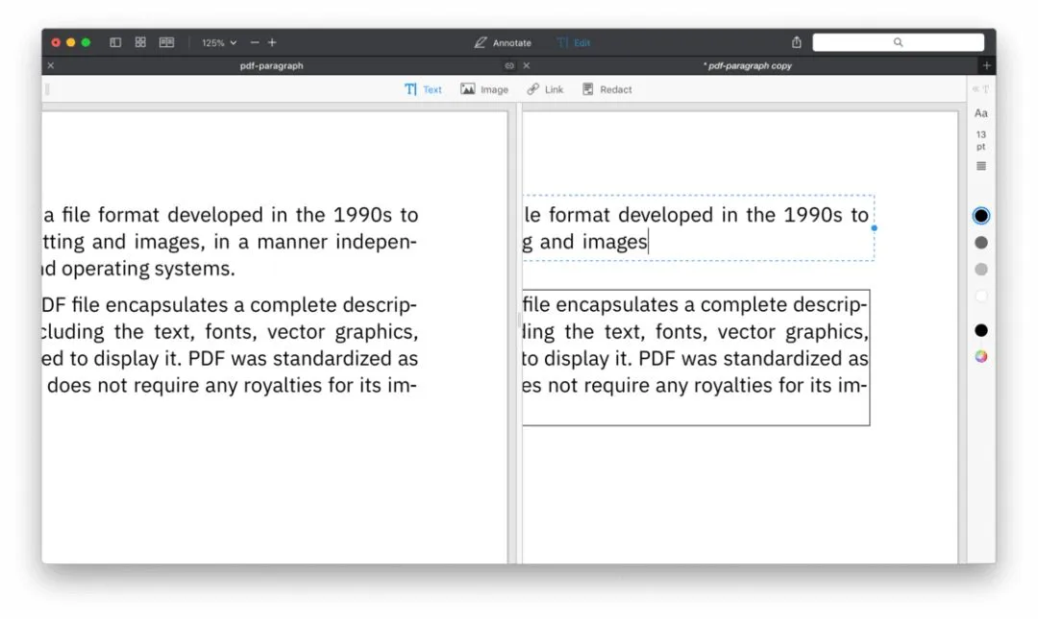
Task: Select the lower black color swatch
Action: (981, 330)
